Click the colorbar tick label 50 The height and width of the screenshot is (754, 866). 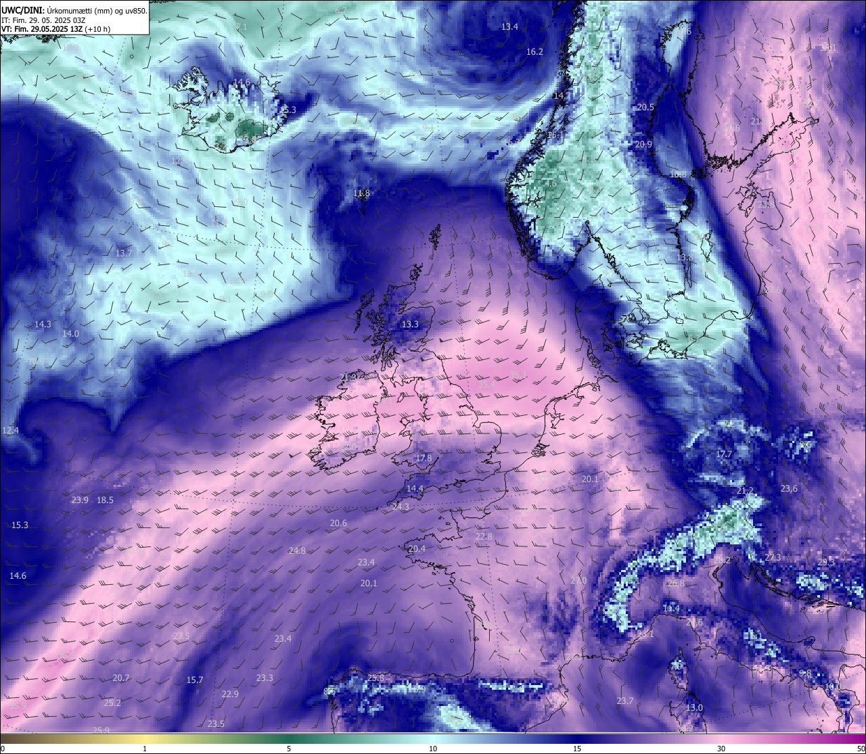pyautogui.click(x=860, y=749)
